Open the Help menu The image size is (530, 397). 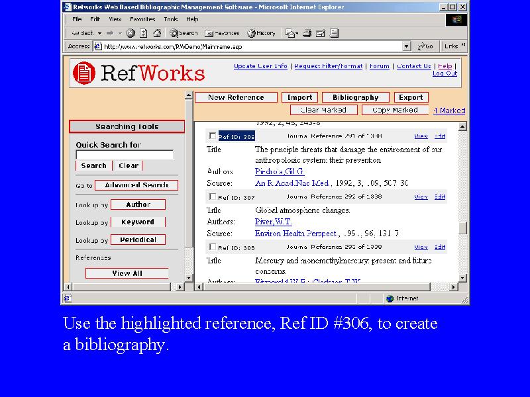pos(192,19)
